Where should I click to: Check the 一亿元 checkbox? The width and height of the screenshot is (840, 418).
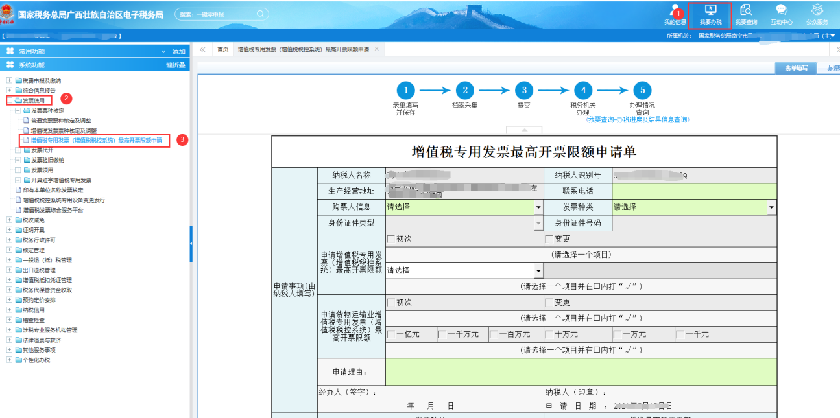(390, 334)
